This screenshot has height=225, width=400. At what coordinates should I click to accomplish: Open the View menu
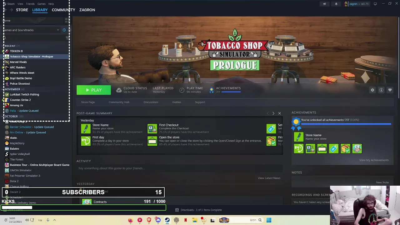coord(20,4)
